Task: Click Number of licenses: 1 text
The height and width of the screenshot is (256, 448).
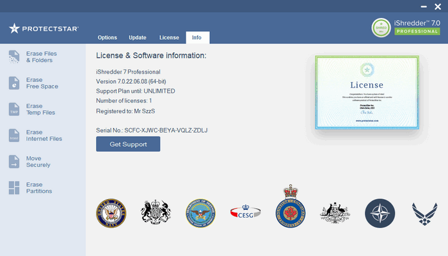Action: tap(124, 100)
